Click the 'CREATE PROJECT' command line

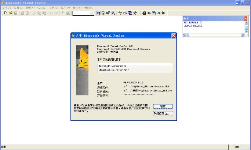(193, 26)
